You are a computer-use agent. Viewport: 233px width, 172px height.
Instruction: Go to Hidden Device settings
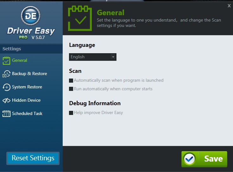[x=26, y=100]
